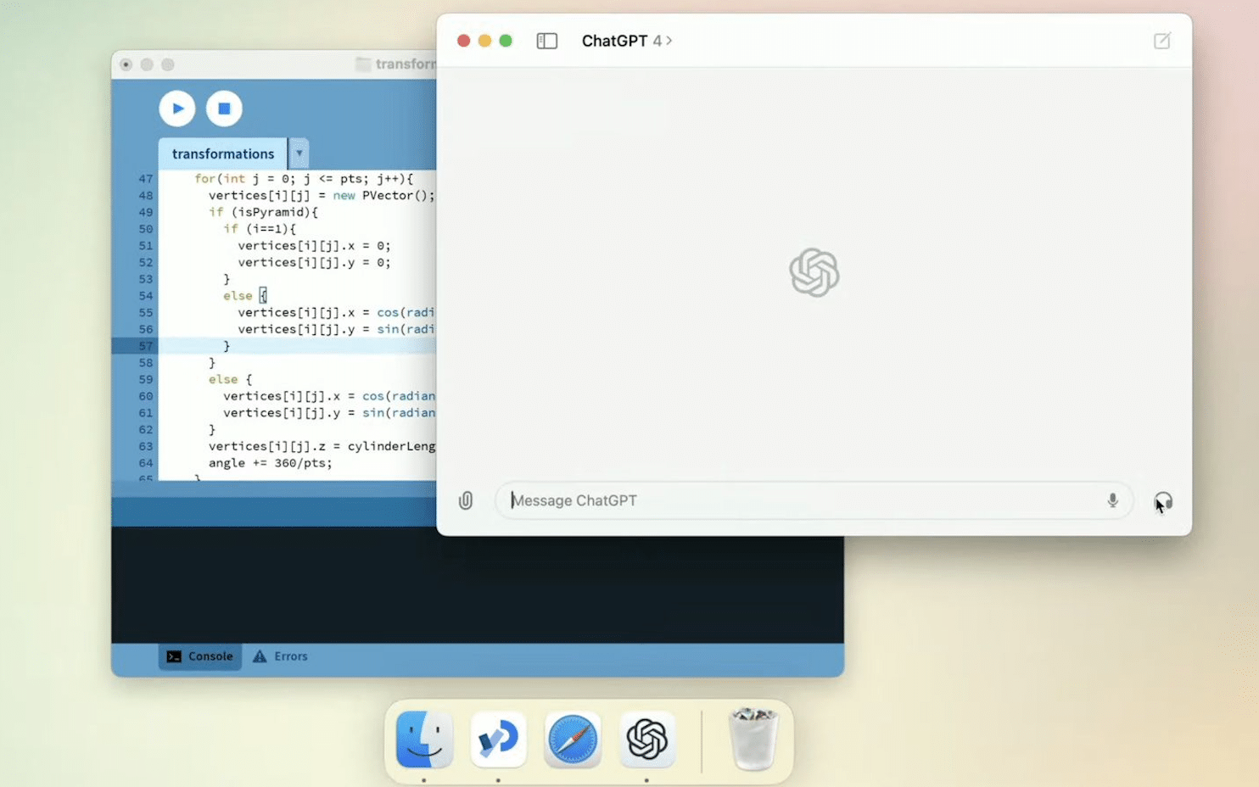Open the Trash in the dock

(753, 739)
